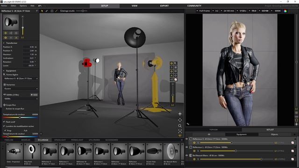
Task: Toggle visibility eye of Réflecteur L row
Action: (187, 147)
